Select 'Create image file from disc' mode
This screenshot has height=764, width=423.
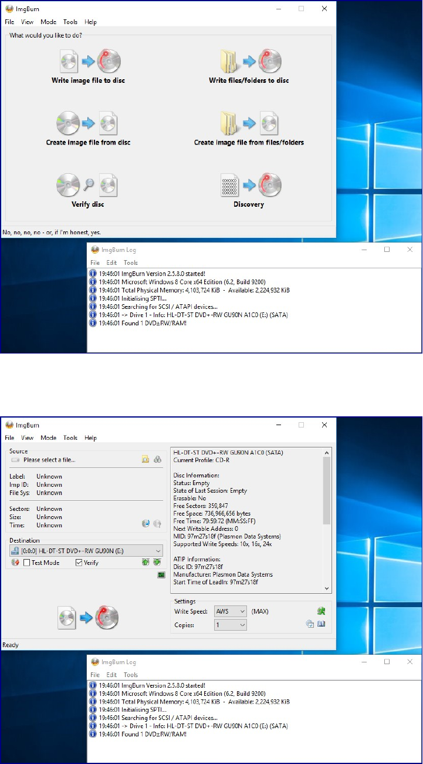(89, 128)
